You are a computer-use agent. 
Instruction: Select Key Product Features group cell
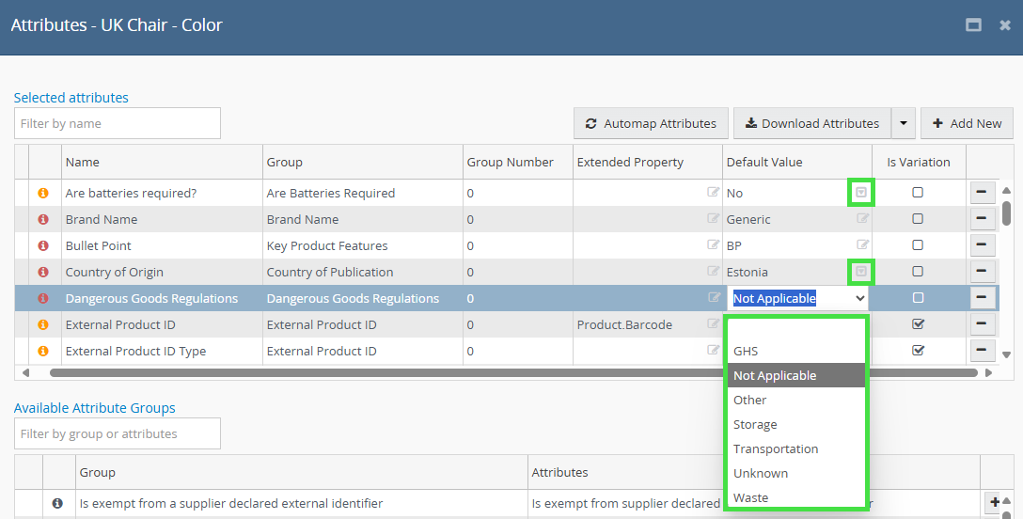click(363, 245)
